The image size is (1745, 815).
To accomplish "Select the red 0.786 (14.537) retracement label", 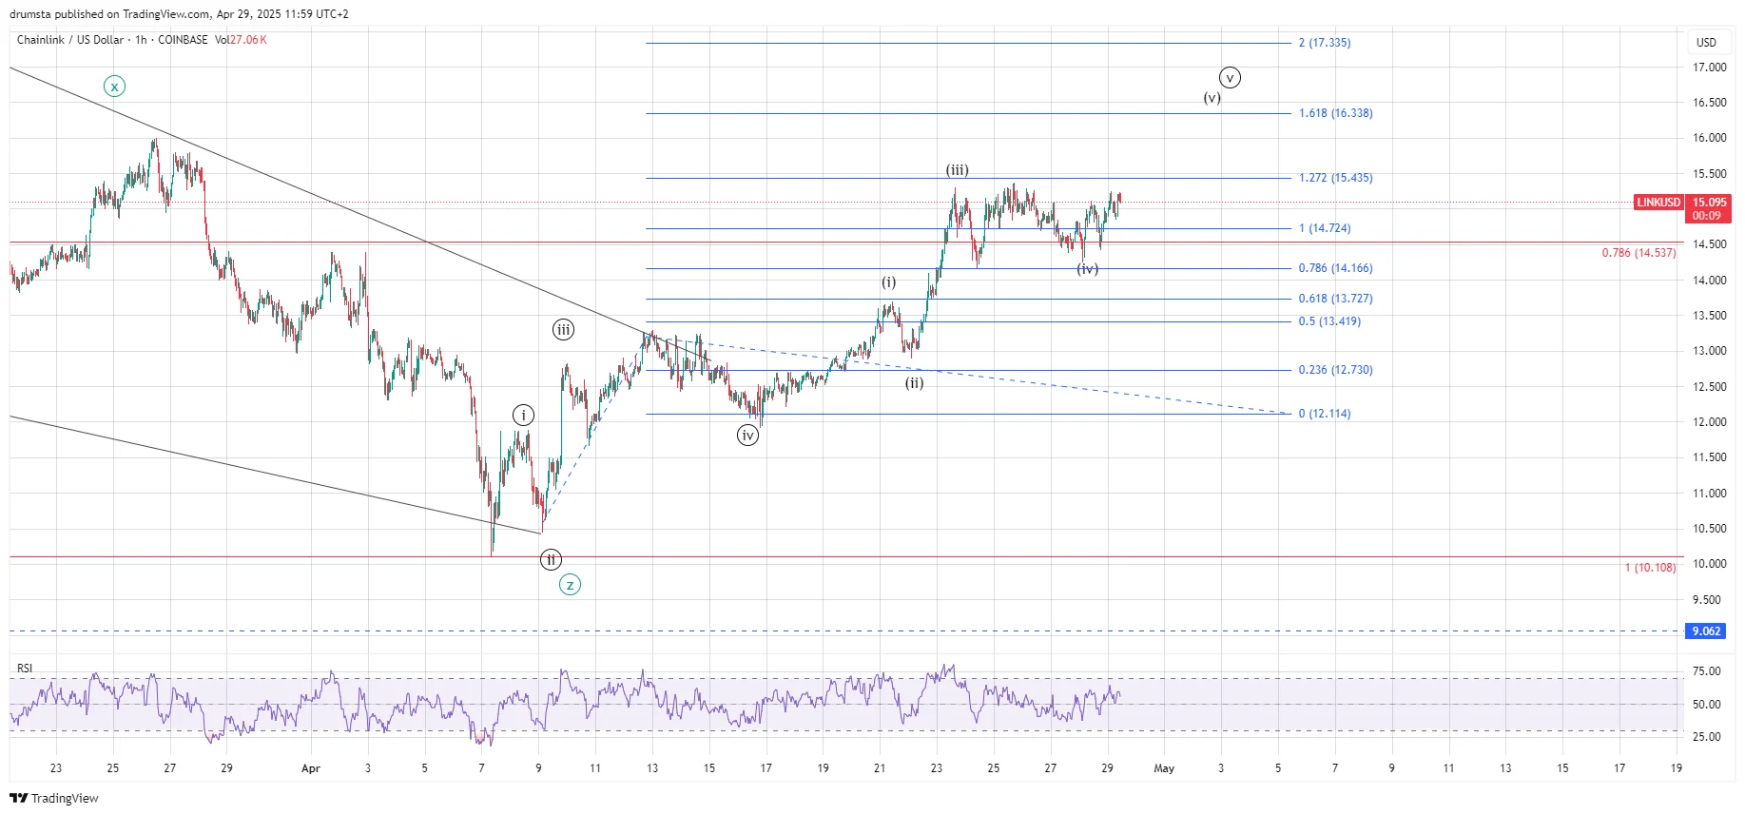I will (x=1638, y=253).
